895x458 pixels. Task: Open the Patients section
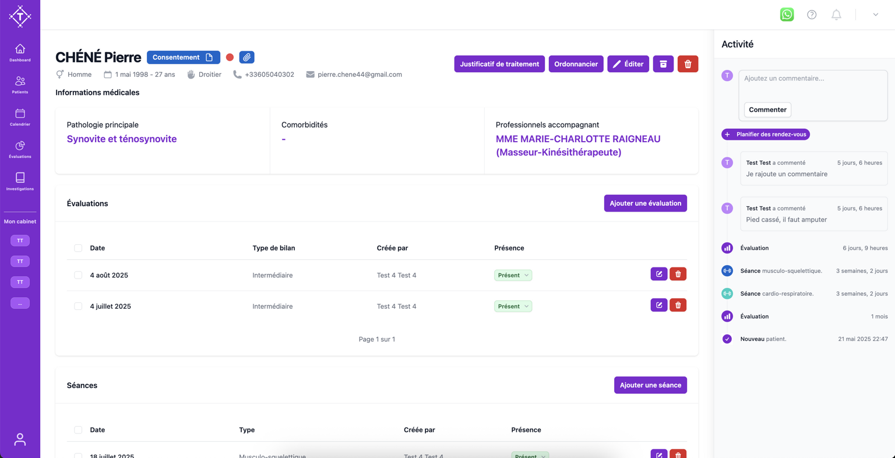coord(20,84)
